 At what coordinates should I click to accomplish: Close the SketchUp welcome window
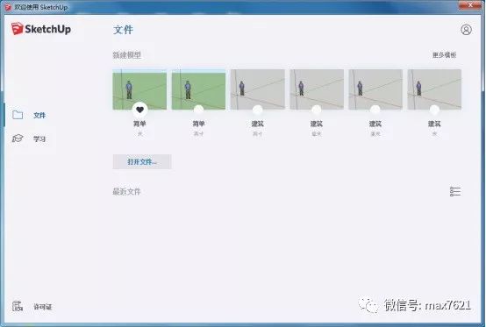(470, 4)
